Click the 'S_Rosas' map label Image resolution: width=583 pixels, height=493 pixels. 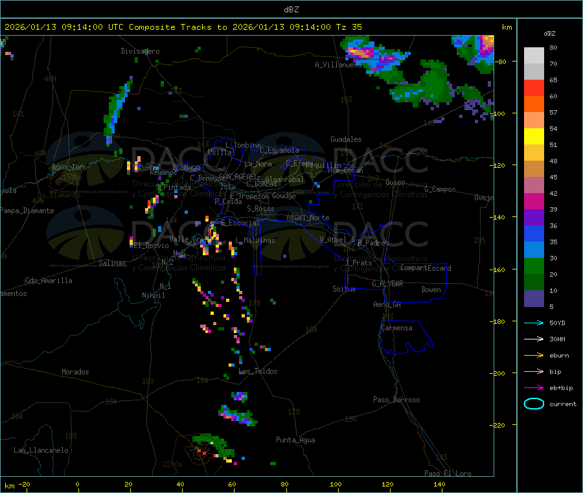(x=260, y=209)
